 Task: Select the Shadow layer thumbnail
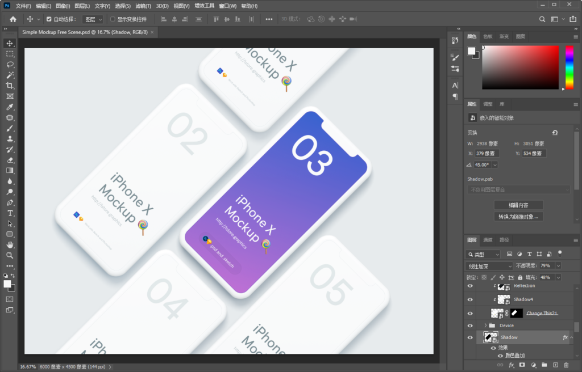point(490,337)
